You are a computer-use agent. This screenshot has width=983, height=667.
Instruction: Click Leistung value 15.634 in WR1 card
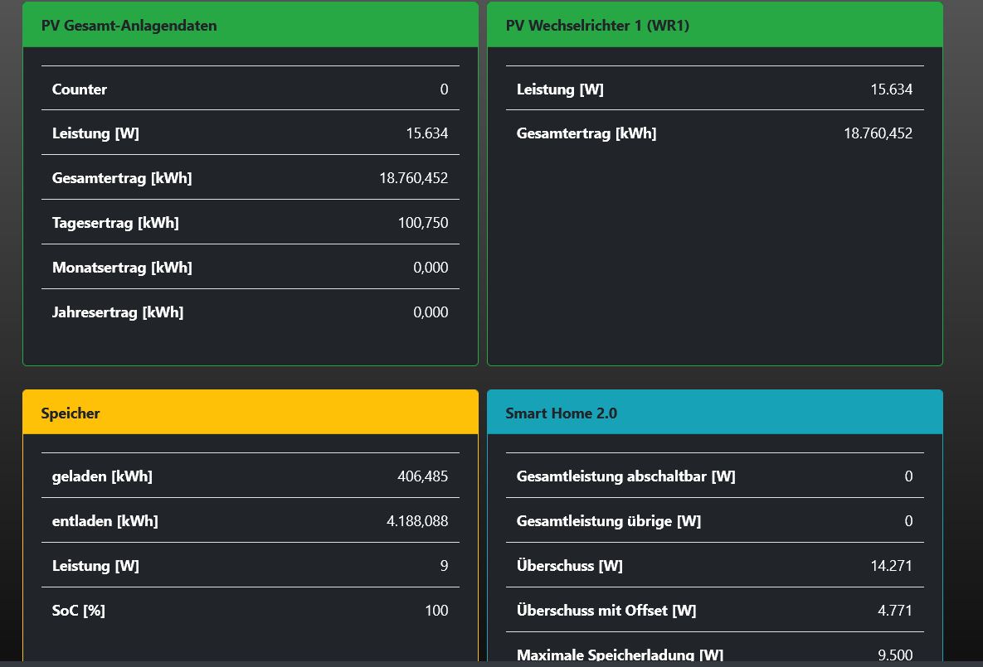[x=891, y=89]
